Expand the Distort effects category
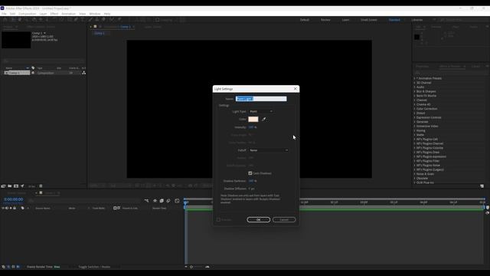The image size is (490, 276). point(415,113)
